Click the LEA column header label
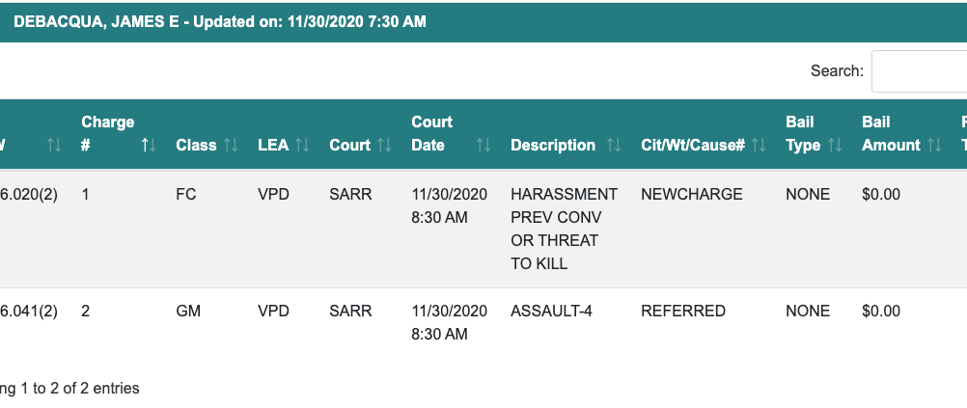This screenshot has height=408, width=967. pyautogui.click(x=273, y=146)
